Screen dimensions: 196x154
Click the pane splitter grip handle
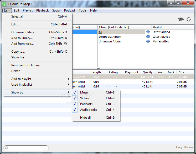click(x=98, y=68)
